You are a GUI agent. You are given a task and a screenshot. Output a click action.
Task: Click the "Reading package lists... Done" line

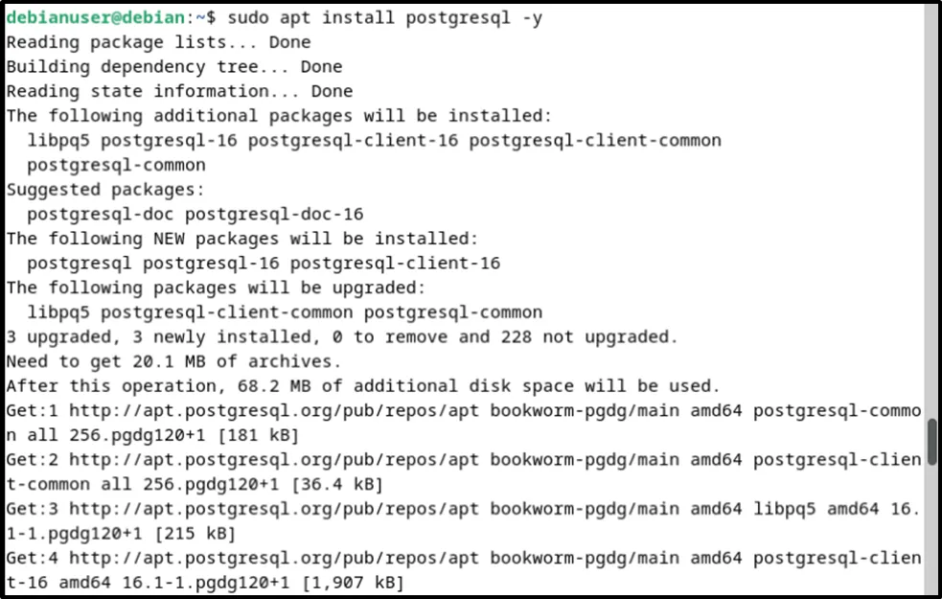click(x=158, y=42)
